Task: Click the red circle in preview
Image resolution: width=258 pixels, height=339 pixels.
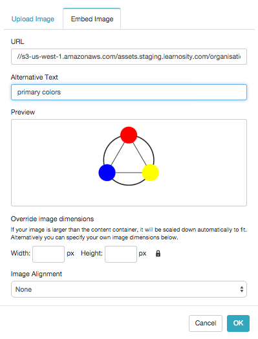Action: pos(129,135)
